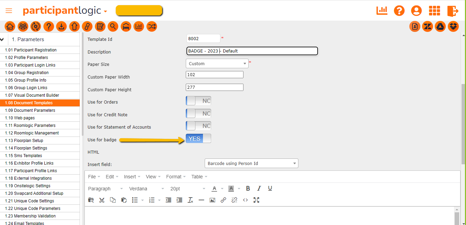Open the Paragraph format dropdown in the editor
Viewport: 466px width, 225px height.
(x=105, y=188)
